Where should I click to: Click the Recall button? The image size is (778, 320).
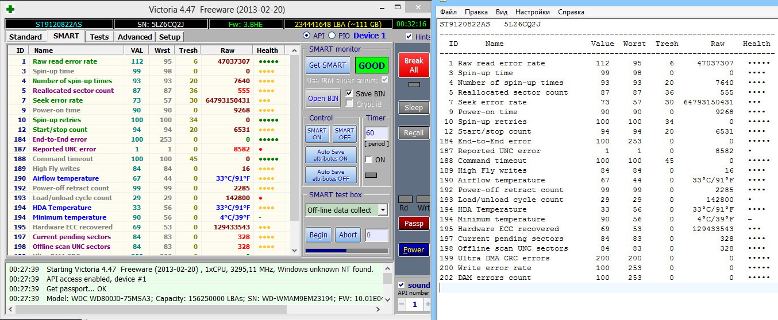[x=413, y=132]
